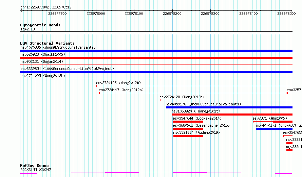
Task: Select the esv2724095 (Wong2012b) label
Action: 43,76
